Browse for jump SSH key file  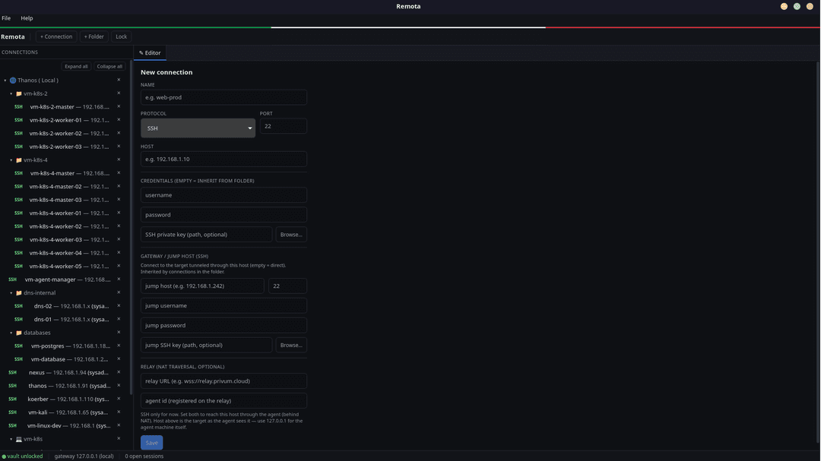click(x=291, y=346)
